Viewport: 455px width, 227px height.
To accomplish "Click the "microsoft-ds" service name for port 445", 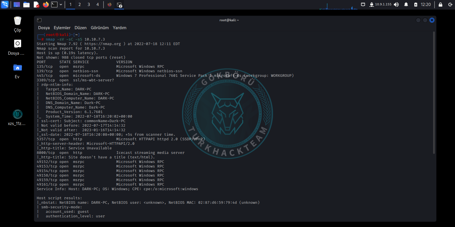I will pos(87,76).
